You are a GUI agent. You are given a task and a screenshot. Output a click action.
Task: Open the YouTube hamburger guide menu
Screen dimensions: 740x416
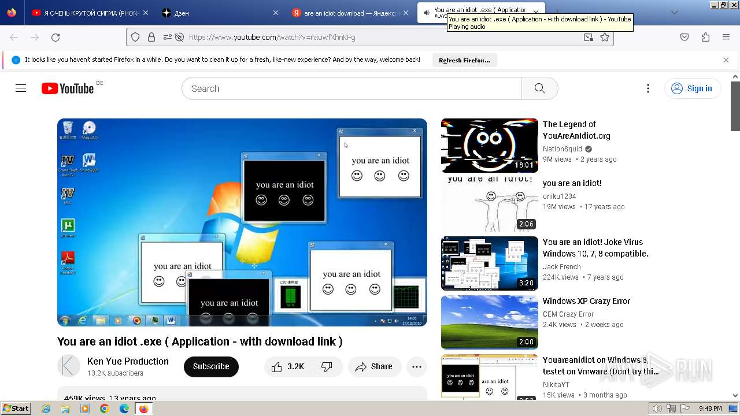pyautogui.click(x=21, y=88)
